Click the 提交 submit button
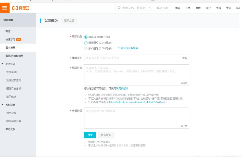Image resolution: width=242 pixels, height=158 pixels. (x=90, y=135)
